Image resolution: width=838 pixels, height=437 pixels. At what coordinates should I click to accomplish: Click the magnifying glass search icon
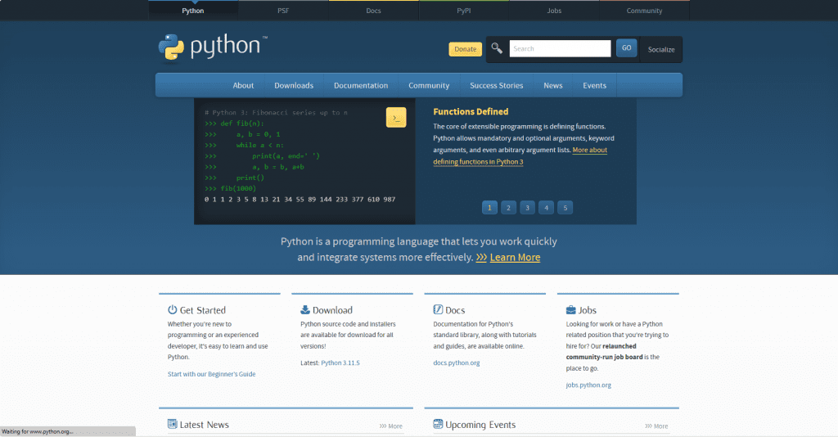(x=497, y=48)
